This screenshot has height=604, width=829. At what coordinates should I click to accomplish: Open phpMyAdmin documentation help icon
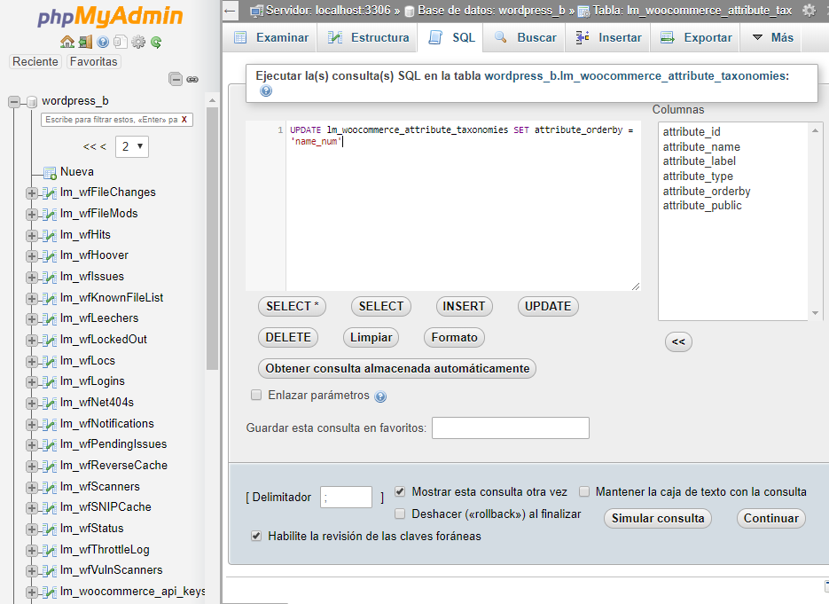pos(103,42)
